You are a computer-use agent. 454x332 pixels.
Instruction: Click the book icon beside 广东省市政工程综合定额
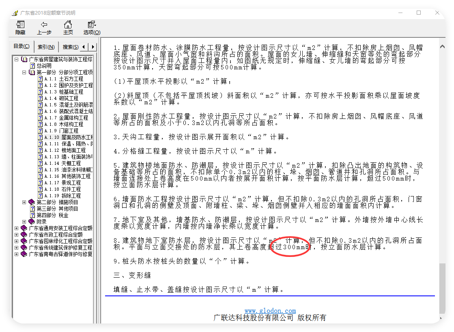pos(24,235)
